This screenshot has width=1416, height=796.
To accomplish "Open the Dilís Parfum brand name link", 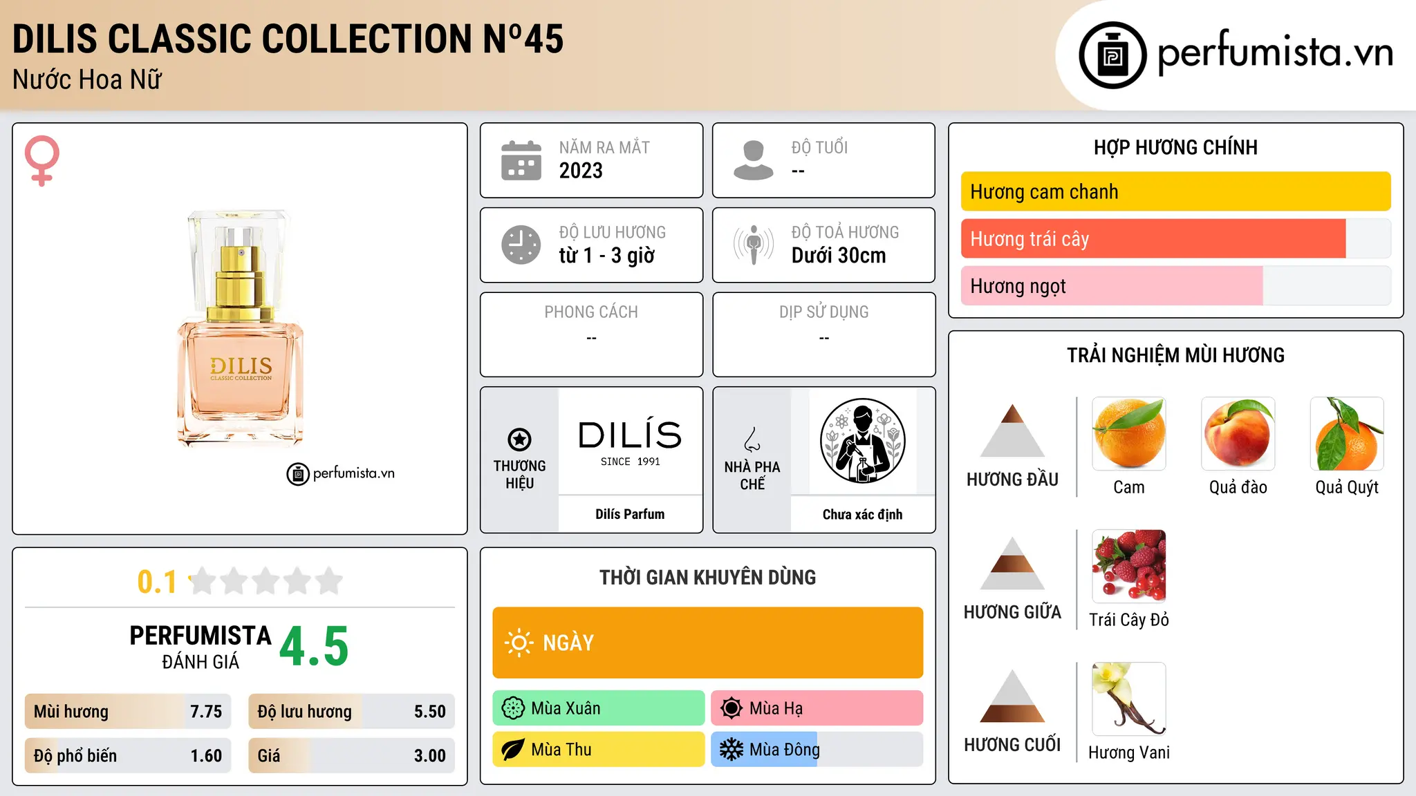I will (630, 514).
